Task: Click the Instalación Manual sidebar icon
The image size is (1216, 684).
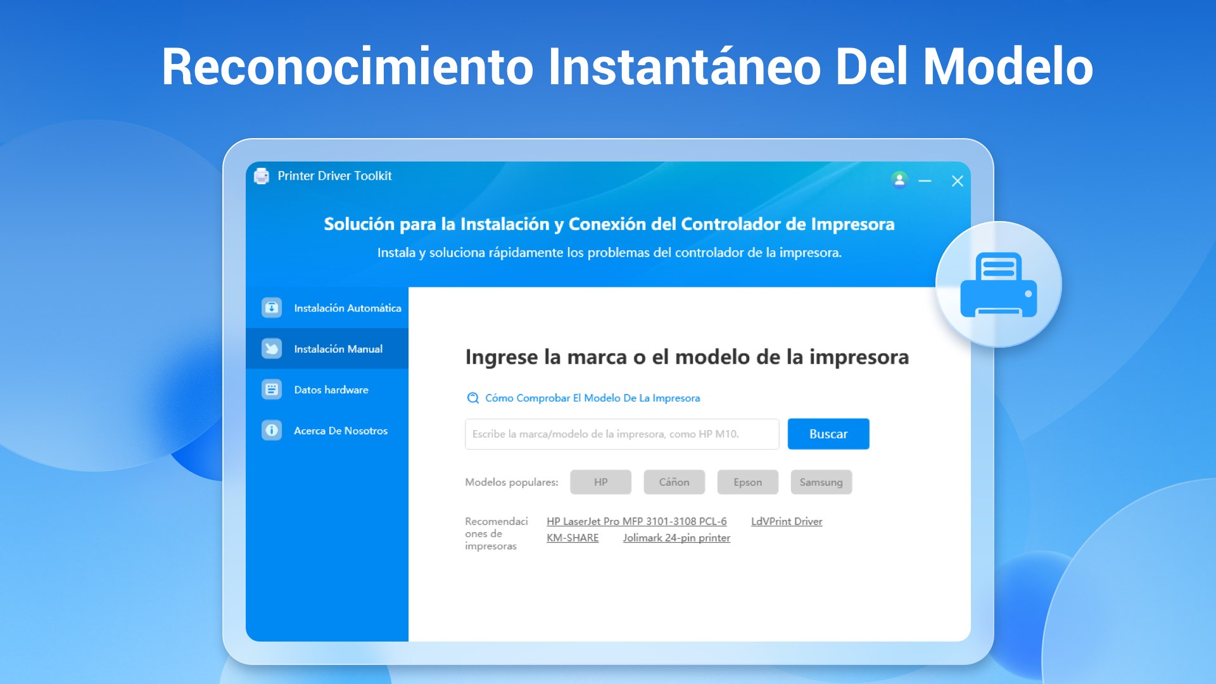Action: (x=272, y=349)
